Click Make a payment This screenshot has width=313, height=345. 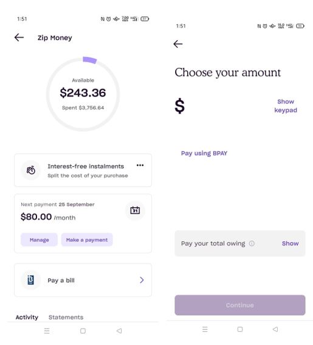[87, 240]
